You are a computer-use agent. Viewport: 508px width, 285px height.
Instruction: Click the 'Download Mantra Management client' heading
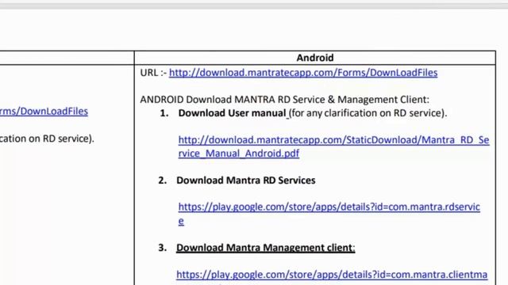pyautogui.click(x=265, y=248)
